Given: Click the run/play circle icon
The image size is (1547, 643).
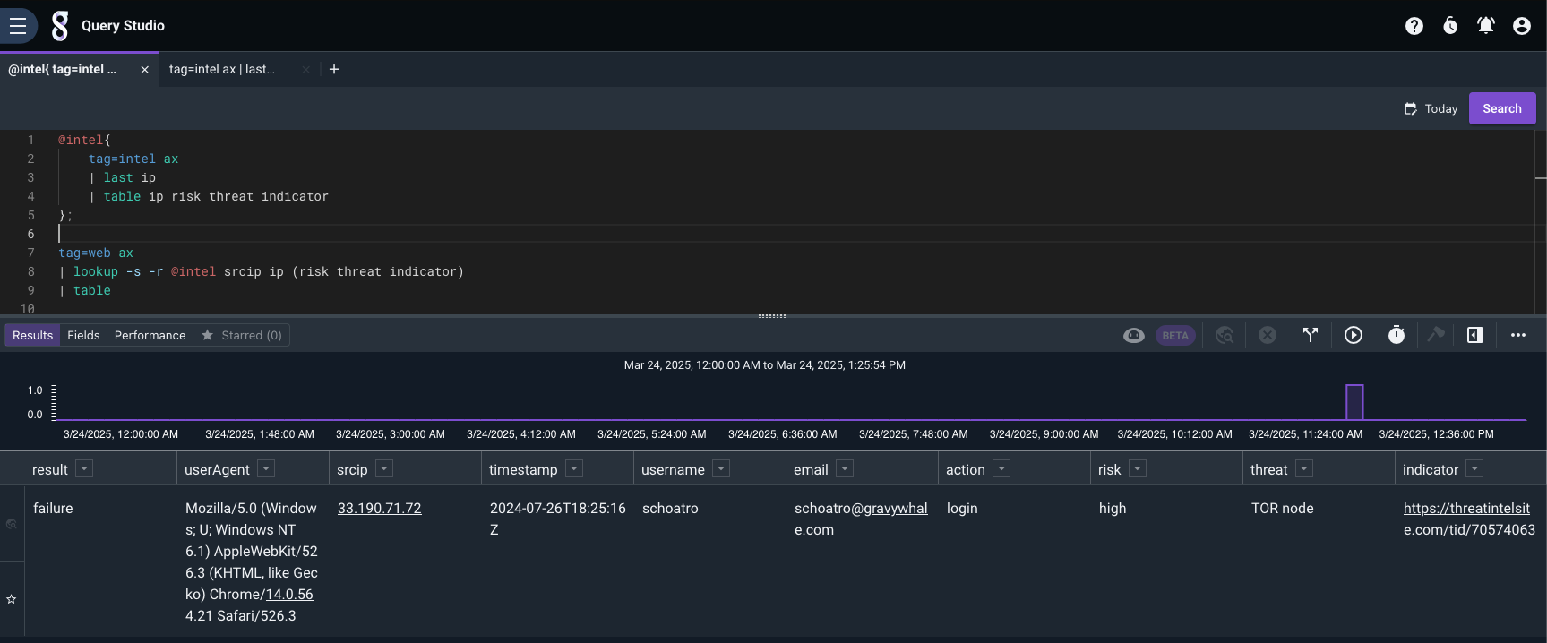Looking at the screenshot, I should click(1354, 335).
